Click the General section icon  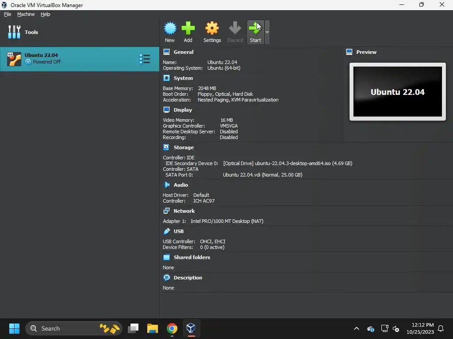point(166,52)
